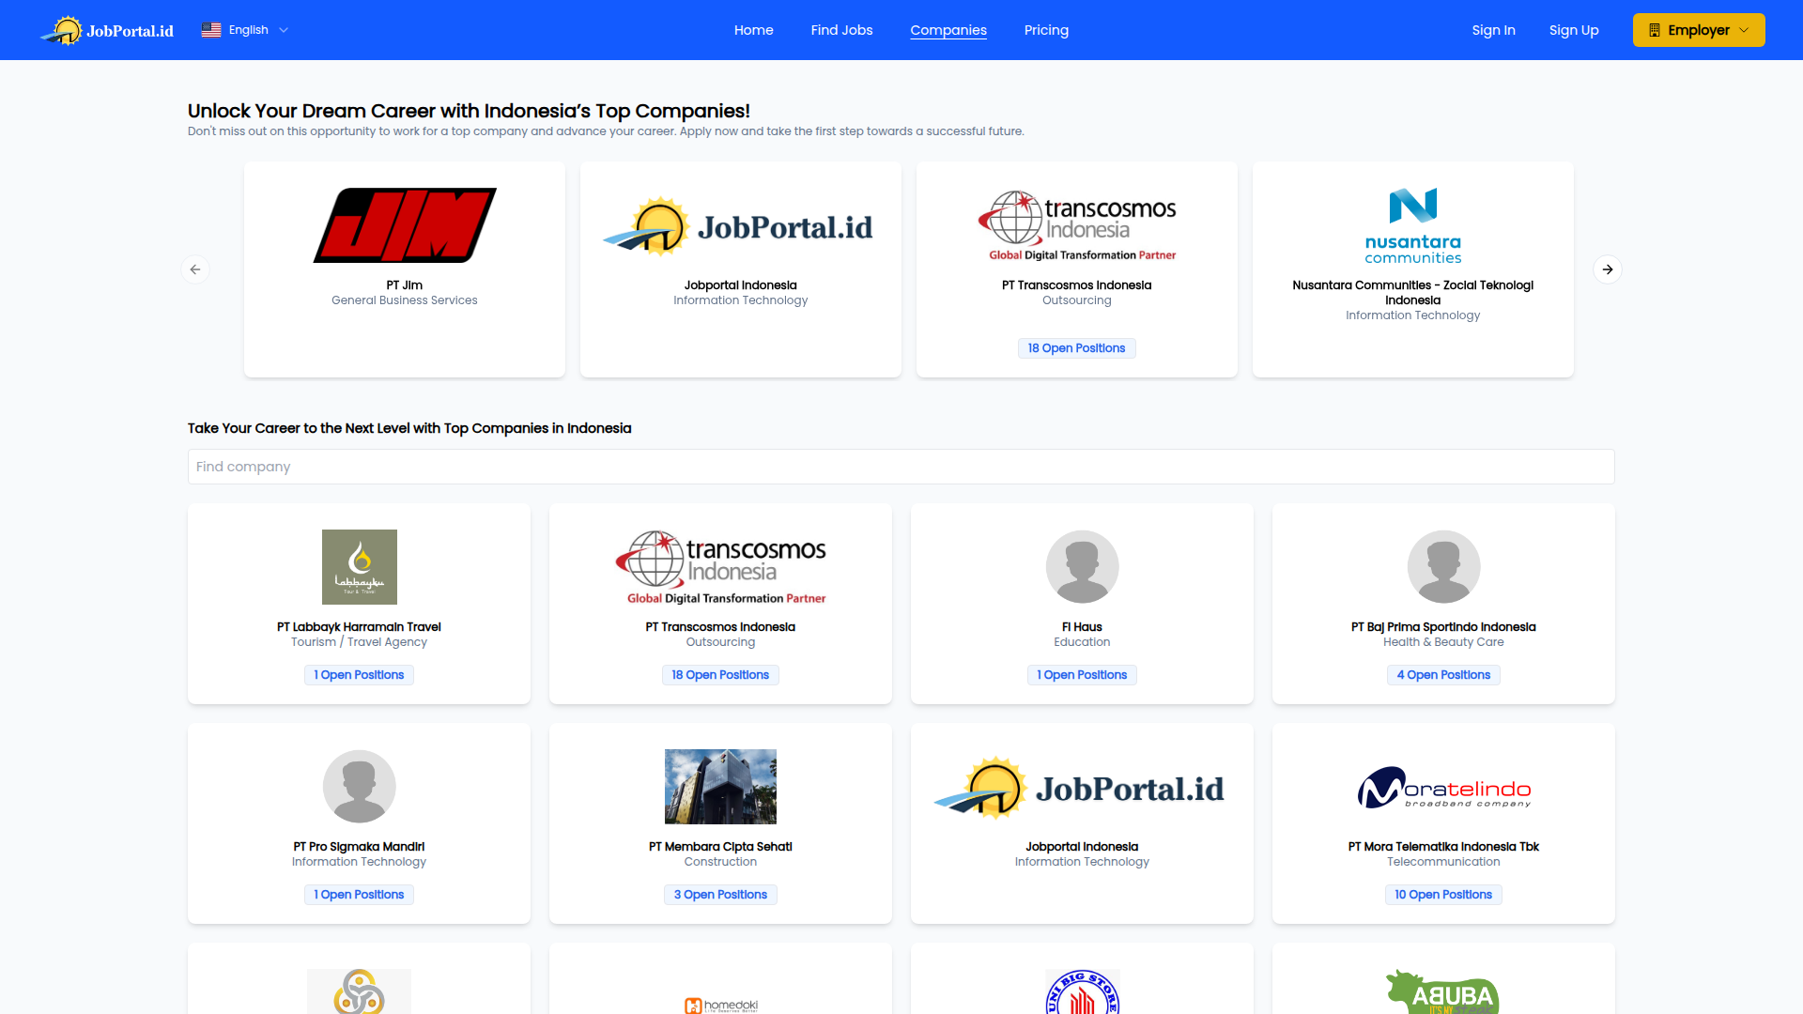Click the 'Tourism / Travel Agency' label
The height and width of the screenshot is (1014, 1803).
tap(359, 642)
